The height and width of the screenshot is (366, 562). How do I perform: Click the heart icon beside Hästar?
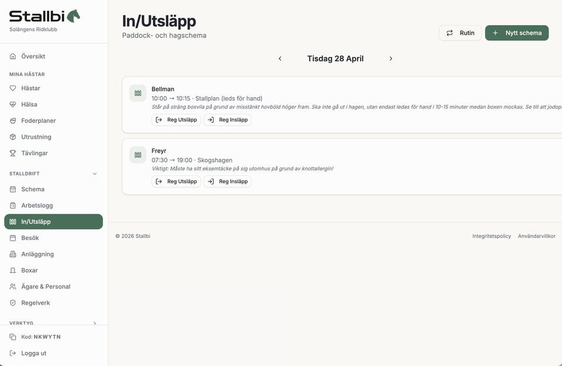13,88
